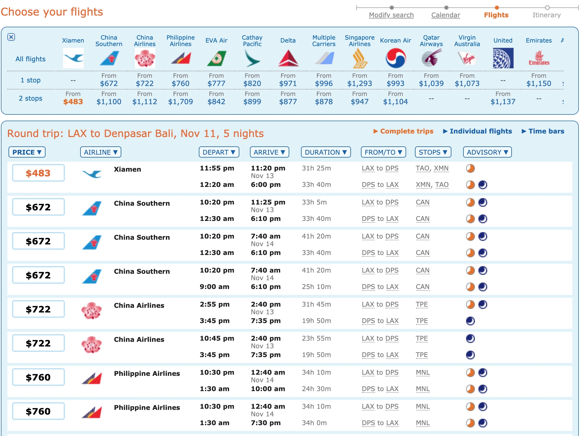This screenshot has width=580, height=436.
Task: Click the China Airlines logo in 2:55 pm departure row
Action: click(x=92, y=310)
